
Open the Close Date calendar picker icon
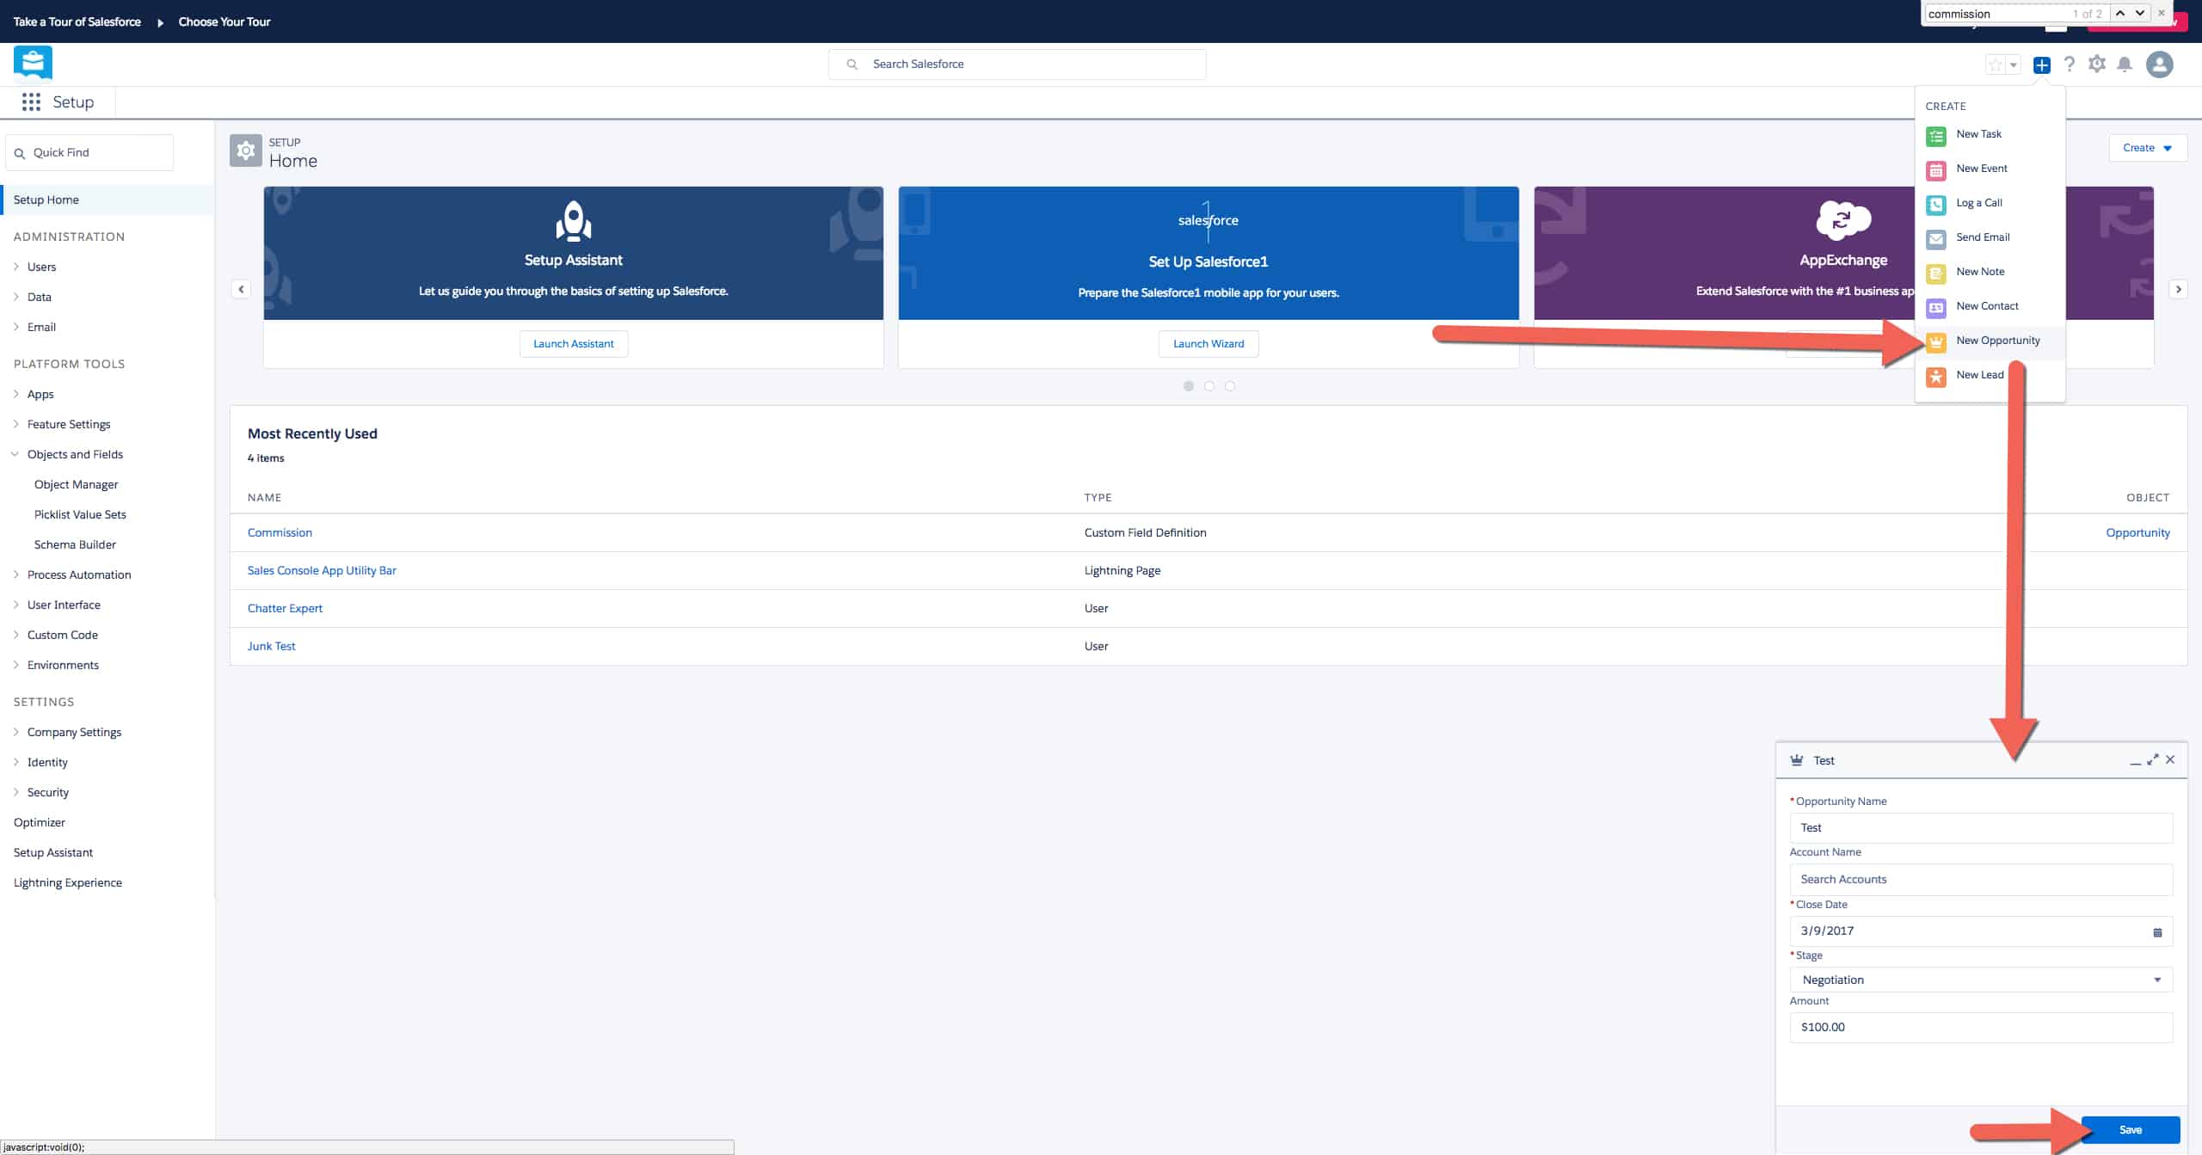point(2156,931)
